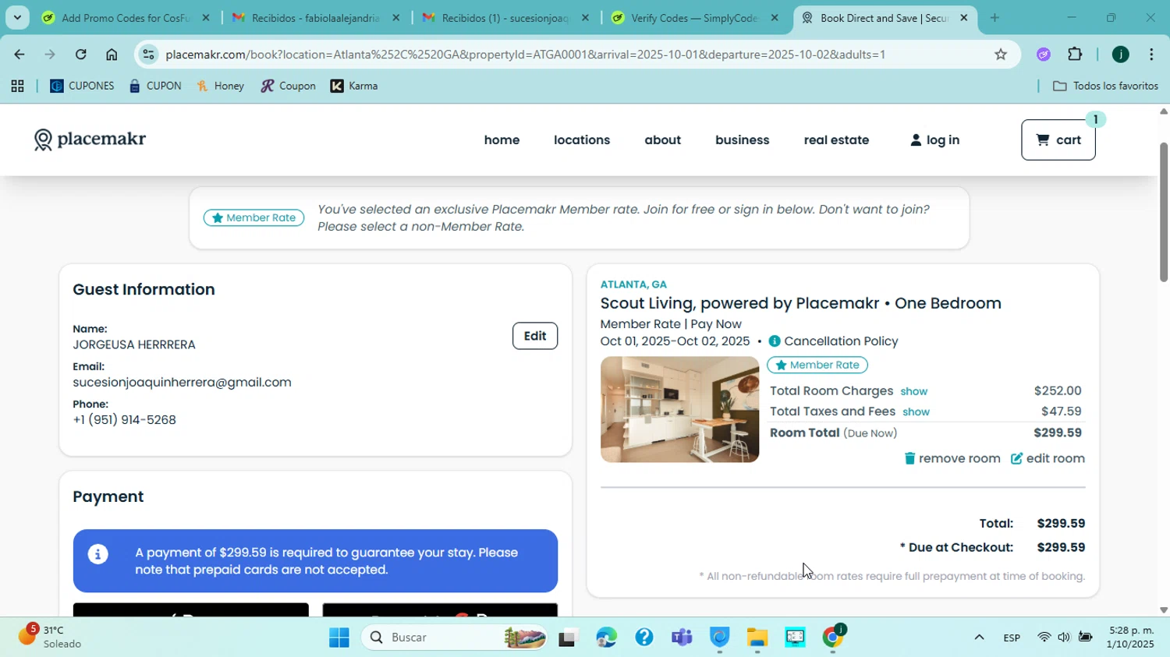1170x657 pixels.
Task: Switch to Recibidos (1) sucesionjoaq tab
Action: coord(505,17)
